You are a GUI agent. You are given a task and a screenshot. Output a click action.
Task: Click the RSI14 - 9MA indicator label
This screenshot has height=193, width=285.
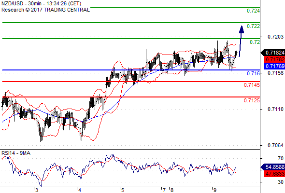point(16,153)
